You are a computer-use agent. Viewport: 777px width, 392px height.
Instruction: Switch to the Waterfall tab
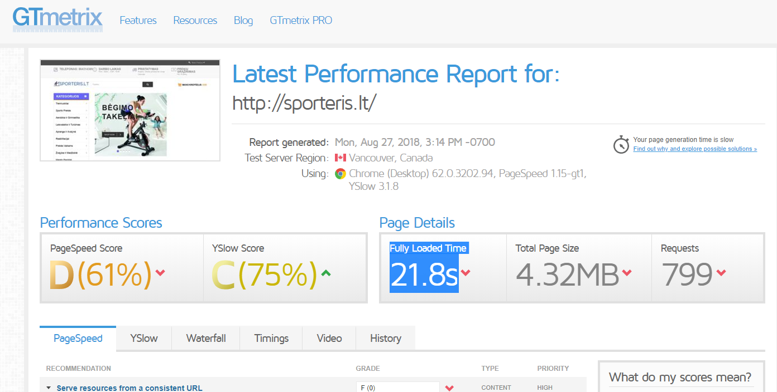206,338
